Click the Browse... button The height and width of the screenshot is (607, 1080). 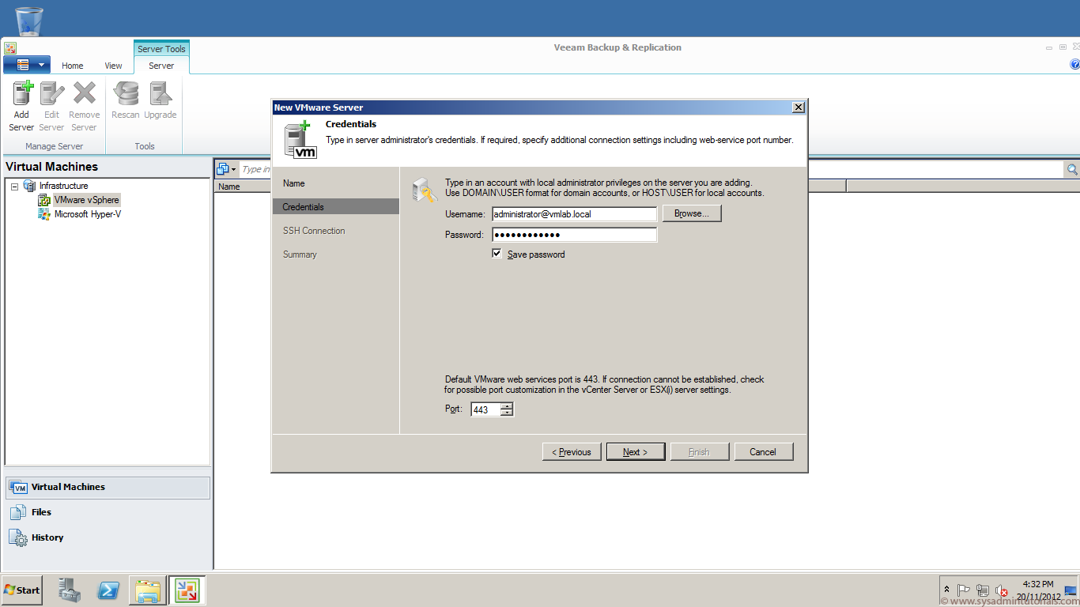692,213
